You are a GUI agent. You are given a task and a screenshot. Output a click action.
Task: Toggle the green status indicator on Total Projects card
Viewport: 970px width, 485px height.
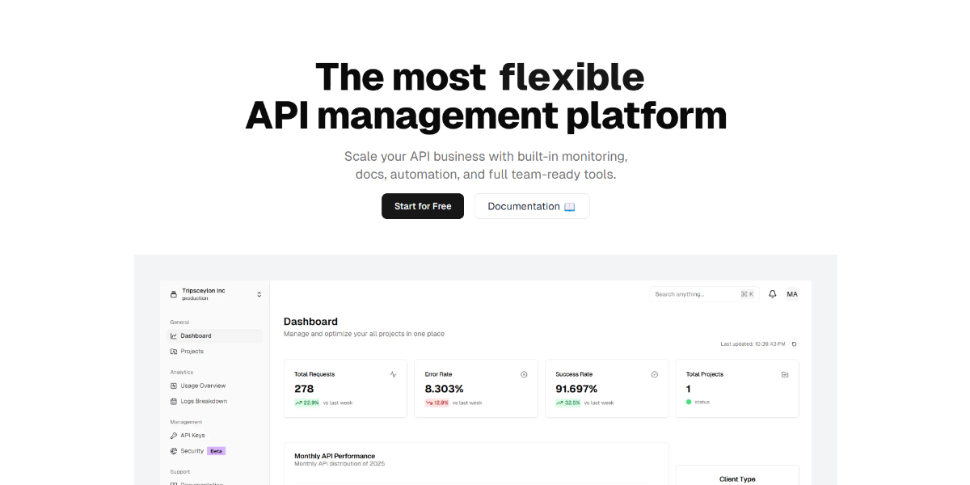click(688, 402)
